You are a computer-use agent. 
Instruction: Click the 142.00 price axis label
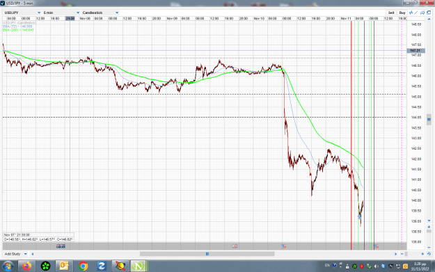[416, 159]
